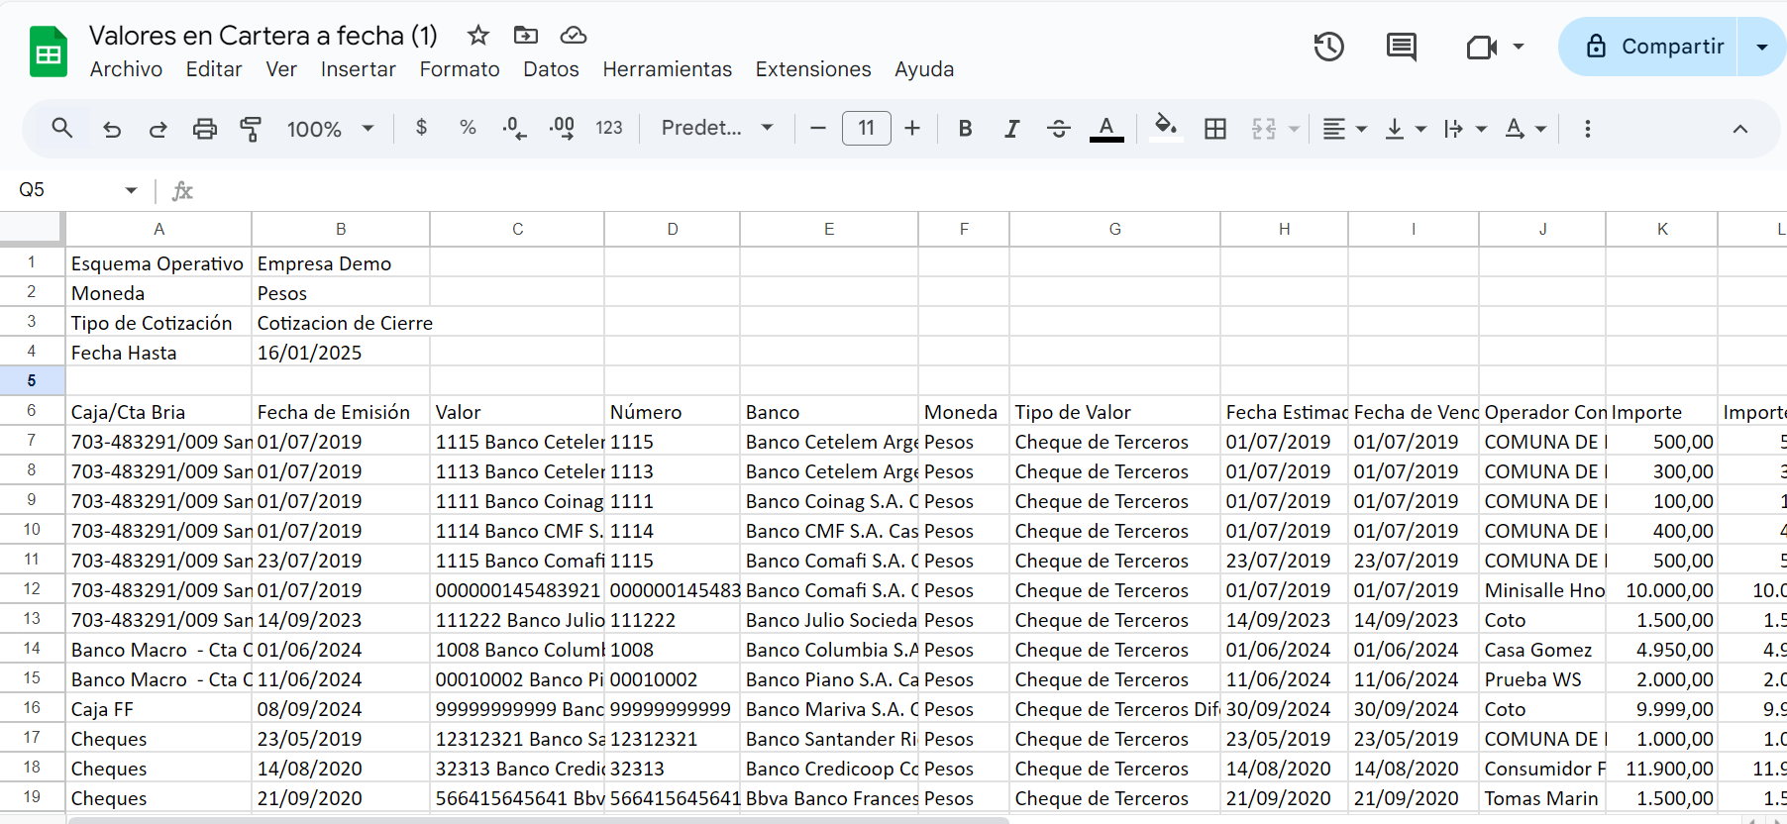Toggle strikethrough formatting

click(1059, 129)
